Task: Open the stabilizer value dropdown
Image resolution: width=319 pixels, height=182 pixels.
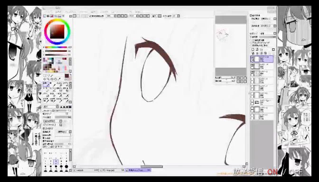Action: 178,16
